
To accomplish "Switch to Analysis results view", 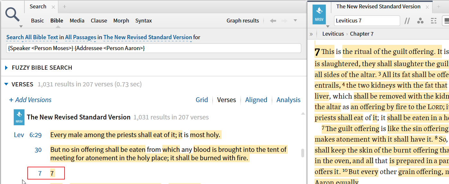I will click(288, 100).
